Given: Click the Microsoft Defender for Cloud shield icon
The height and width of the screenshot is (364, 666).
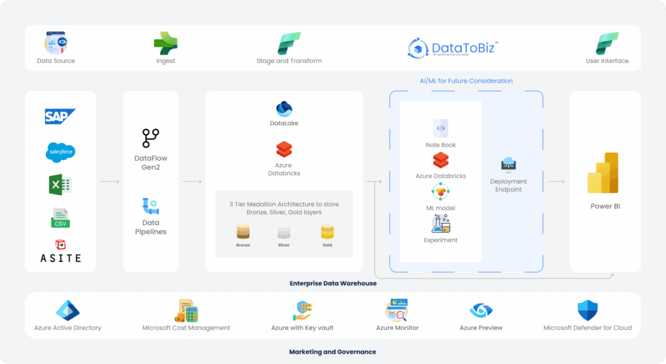Looking at the screenshot, I should 587,310.
